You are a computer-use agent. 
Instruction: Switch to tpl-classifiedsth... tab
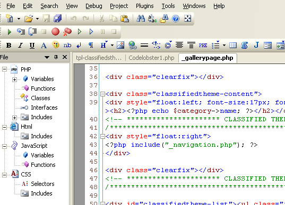coord(99,58)
